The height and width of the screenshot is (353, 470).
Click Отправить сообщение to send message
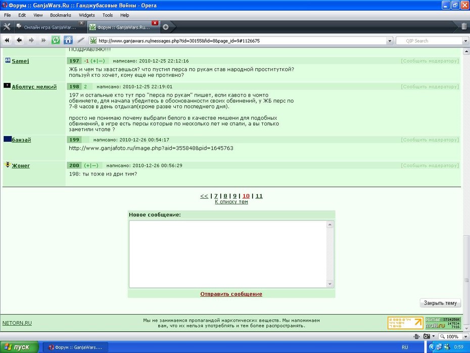point(231,294)
